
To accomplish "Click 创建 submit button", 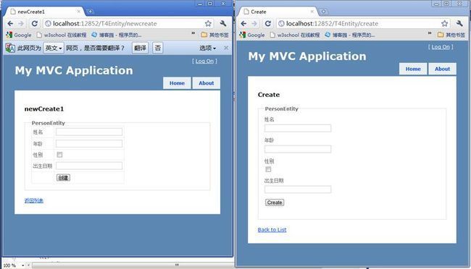I will tap(63, 178).
